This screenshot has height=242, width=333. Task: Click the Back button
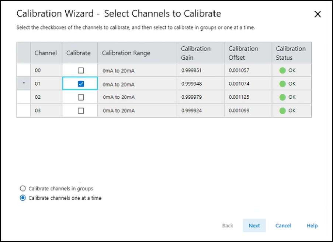click(x=228, y=226)
